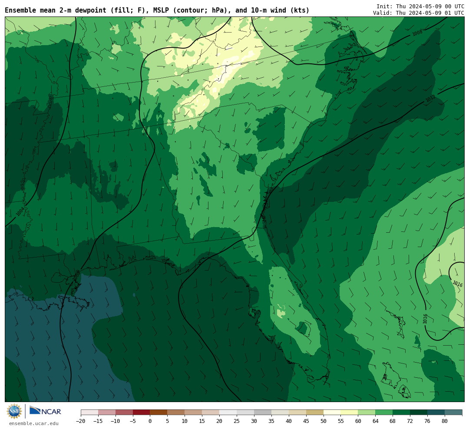The image size is (469, 429).
Task: Pick the pale pink -20 to -15 swatch
Action: pyautogui.click(x=89, y=412)
